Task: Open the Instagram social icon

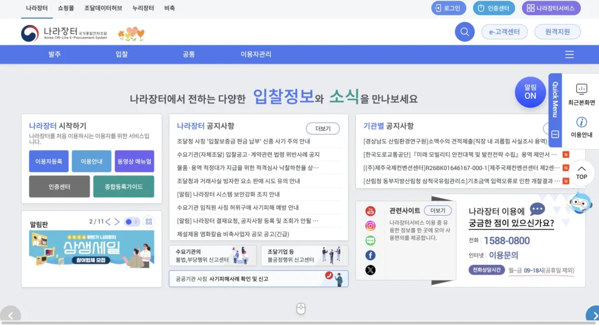Action: pyautogui.click(x=370, y=226)
